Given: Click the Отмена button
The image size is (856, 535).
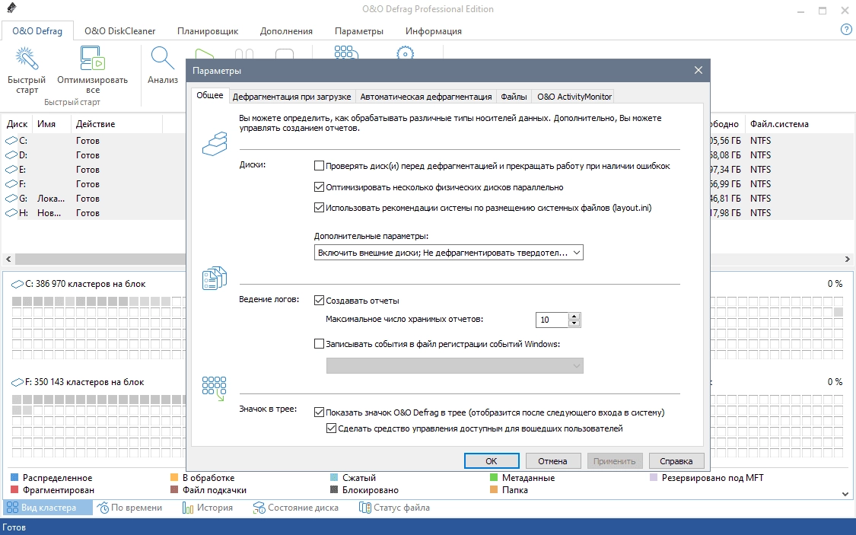Looking at the screenshot, I should coord(552,460).
